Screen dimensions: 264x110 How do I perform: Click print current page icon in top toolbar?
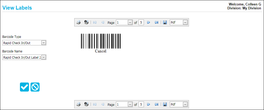point(86,22)
